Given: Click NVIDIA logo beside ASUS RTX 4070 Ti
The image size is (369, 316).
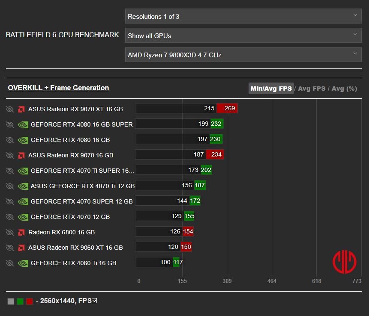Looking at the screenshot, I should point(23,186).
